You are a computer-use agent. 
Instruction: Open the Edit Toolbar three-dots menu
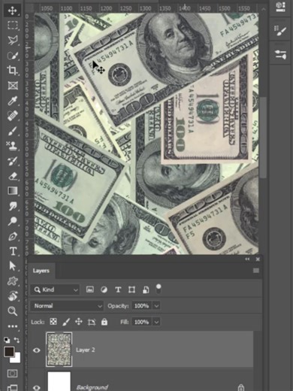pyautogui.click(x=12, y=326)
